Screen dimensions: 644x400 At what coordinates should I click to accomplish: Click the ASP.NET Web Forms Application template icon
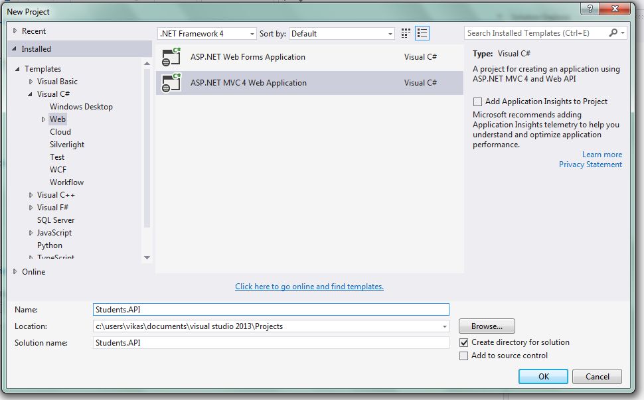pos(171,56)
